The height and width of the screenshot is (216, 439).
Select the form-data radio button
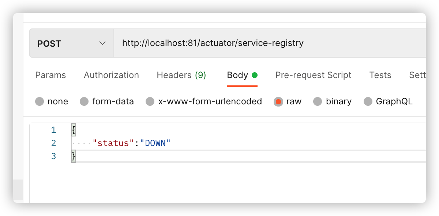[84, 101]
